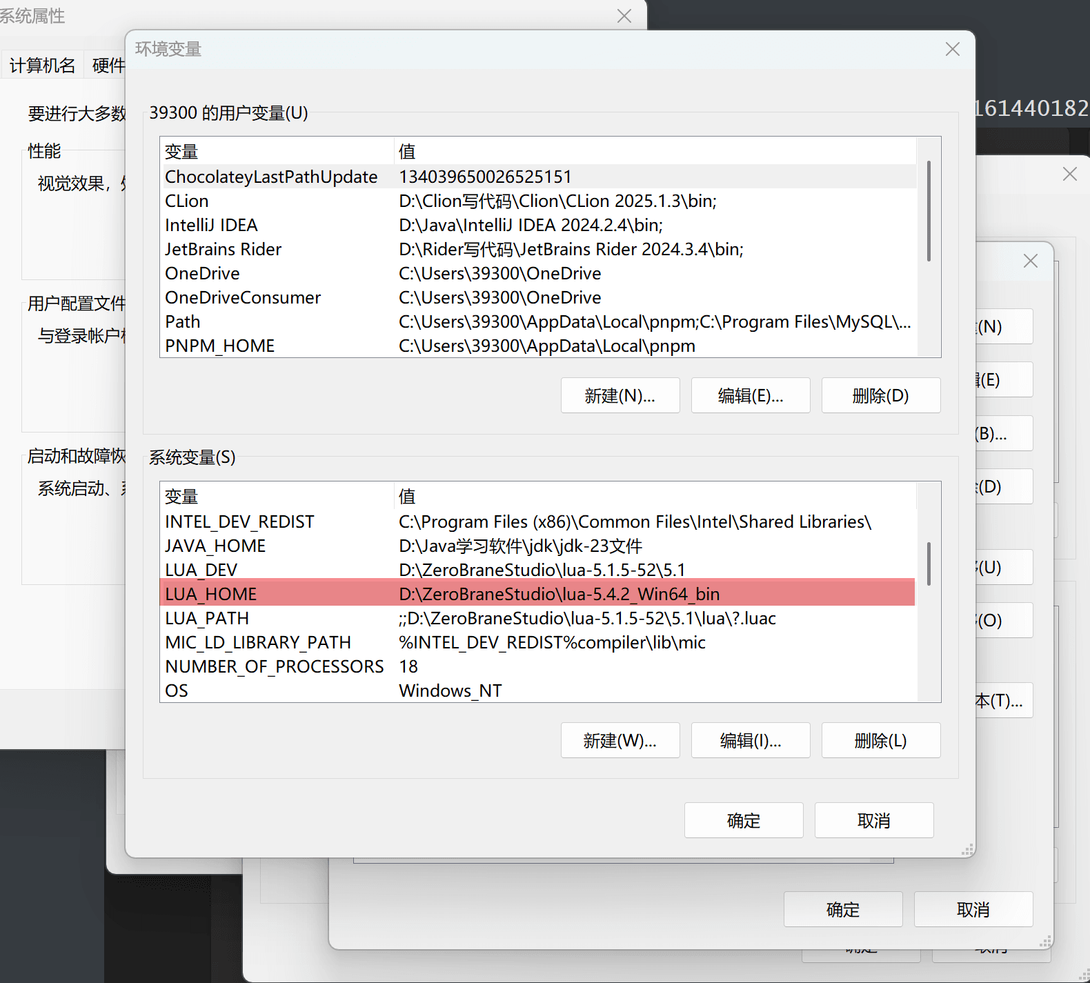This screenshot has width=1090, height=983.
Task: Click 编辑(I)... for system variables
Action: (x=750, y=741)
